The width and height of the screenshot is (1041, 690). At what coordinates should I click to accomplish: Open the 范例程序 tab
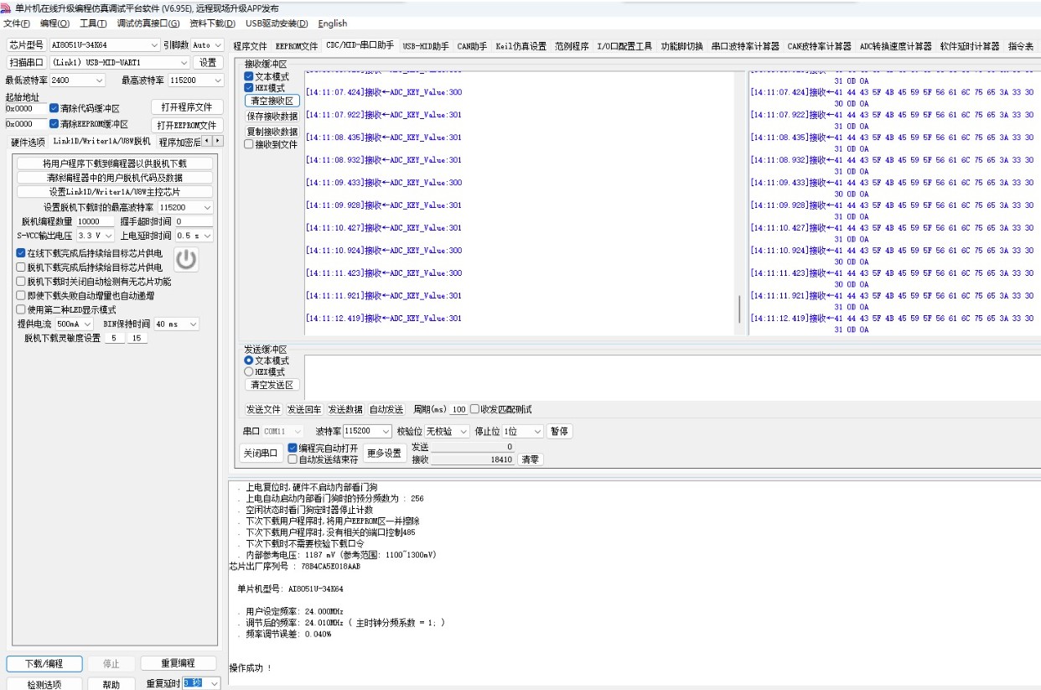pyautogui.click(x=572, y=46)
